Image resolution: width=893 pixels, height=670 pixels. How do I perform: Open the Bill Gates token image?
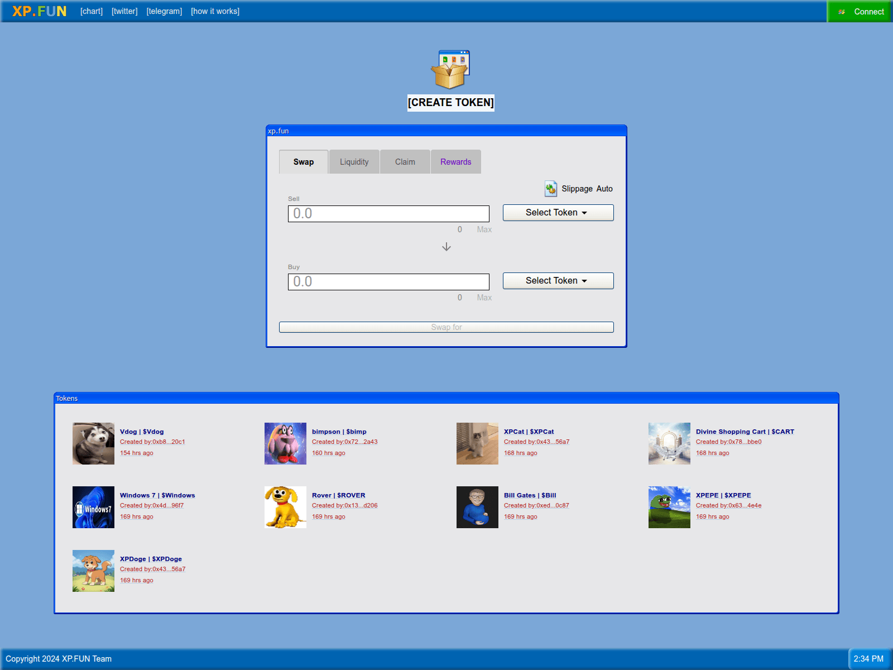tap(477, 507)
